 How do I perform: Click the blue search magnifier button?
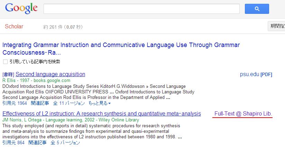(x=257, y=9)
